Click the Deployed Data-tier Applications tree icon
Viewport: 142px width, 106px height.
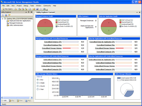coord(8,21)
